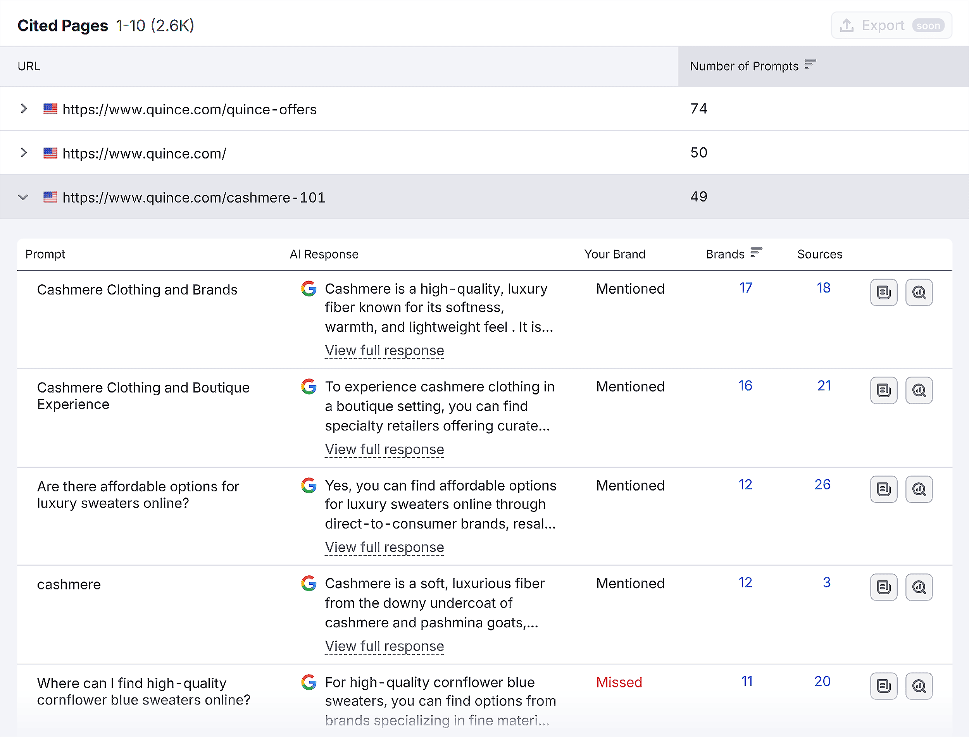Click the 26 sources count for affordable luxury sweaters

[823, 484]
